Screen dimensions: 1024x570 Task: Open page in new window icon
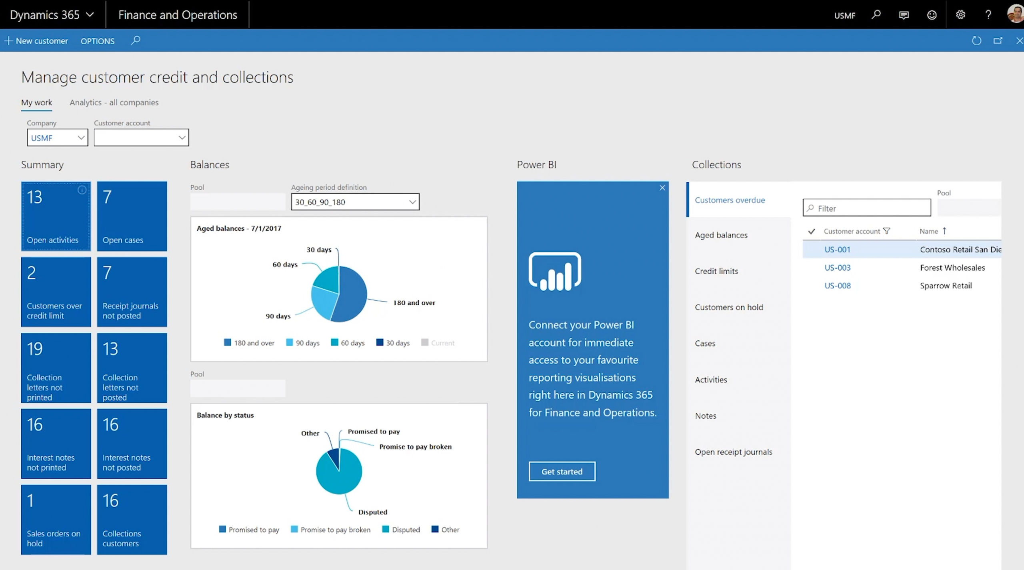tap(998, 41)
